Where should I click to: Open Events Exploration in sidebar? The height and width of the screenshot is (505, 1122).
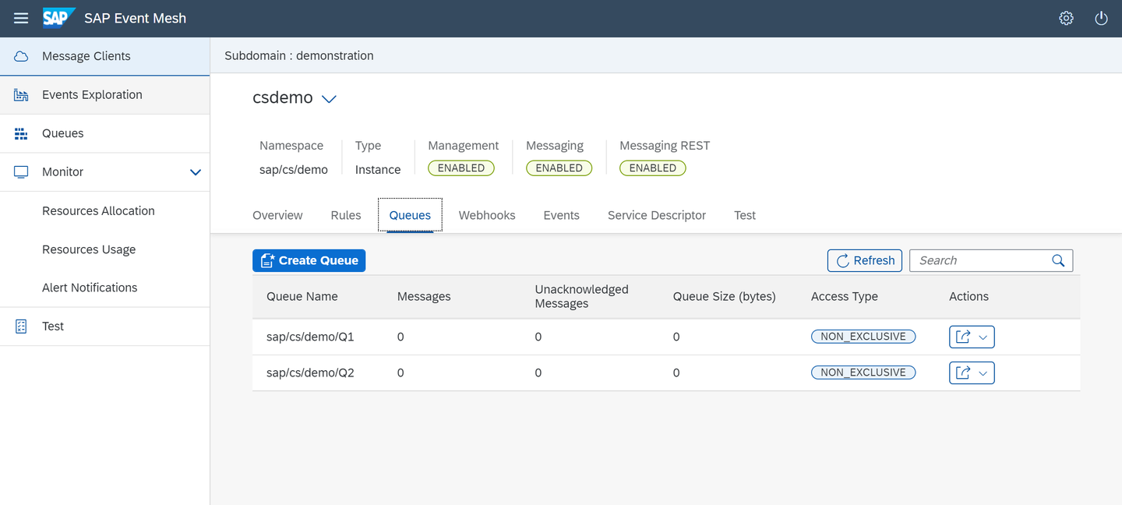[x=105, y=95]
